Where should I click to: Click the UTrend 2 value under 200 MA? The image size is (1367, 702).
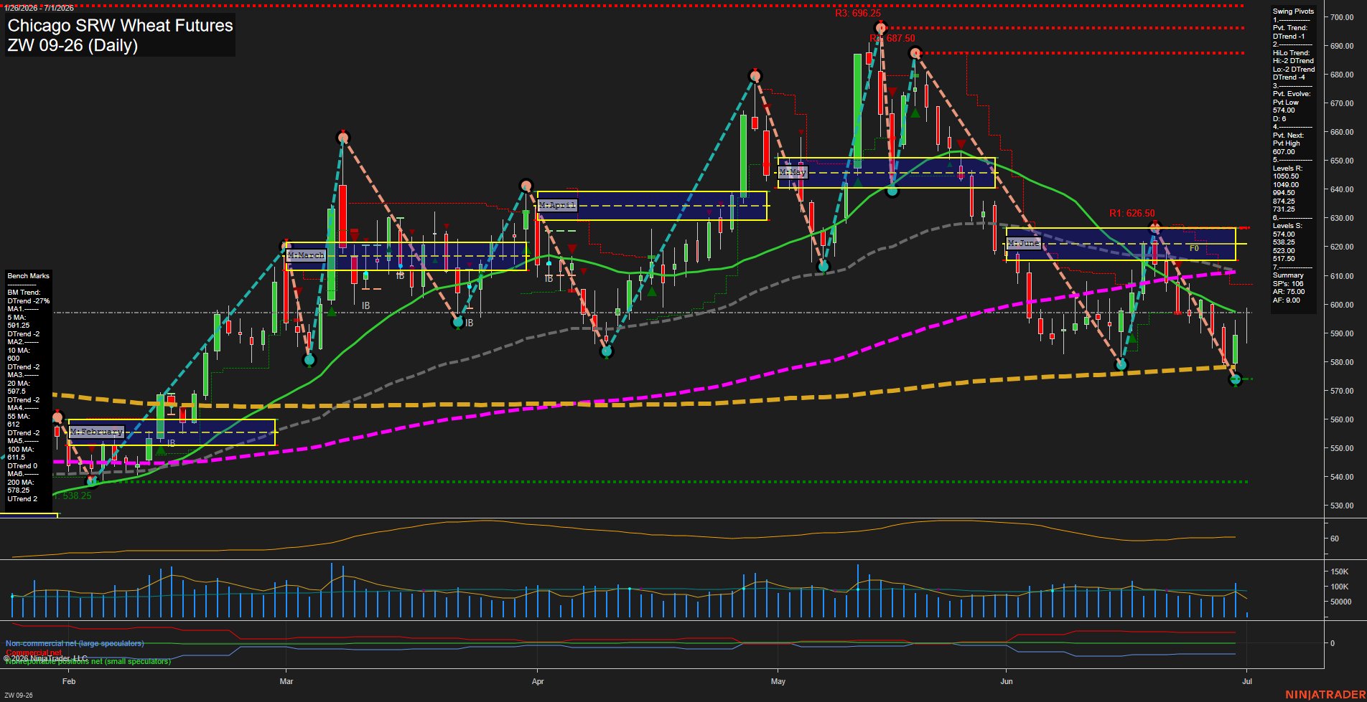22,499
